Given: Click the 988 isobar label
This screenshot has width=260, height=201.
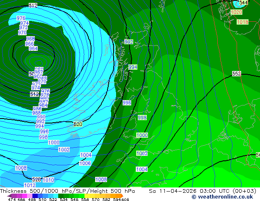Looking at the screenshot, I should point(36,113).
